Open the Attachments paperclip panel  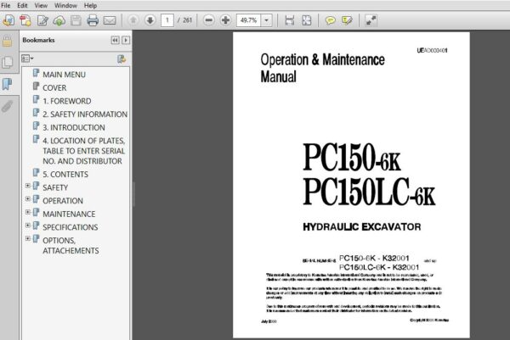pyautogui.click(x=7, y=106)
